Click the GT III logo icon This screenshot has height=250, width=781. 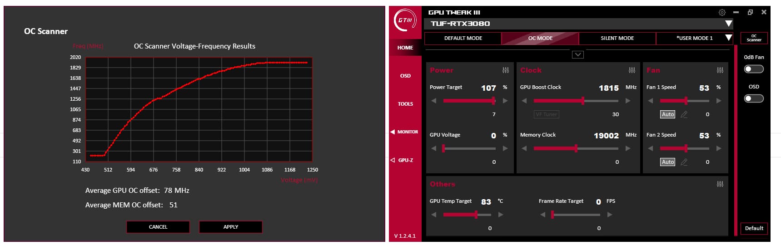coord(405,20)
